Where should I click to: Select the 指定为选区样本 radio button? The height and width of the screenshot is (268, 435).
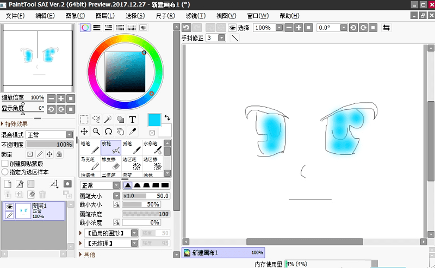point(5,172)
